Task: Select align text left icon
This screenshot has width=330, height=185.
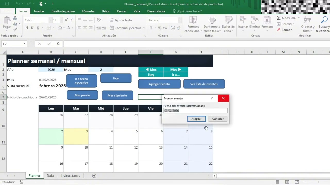Action: click(x=79, y=28)
